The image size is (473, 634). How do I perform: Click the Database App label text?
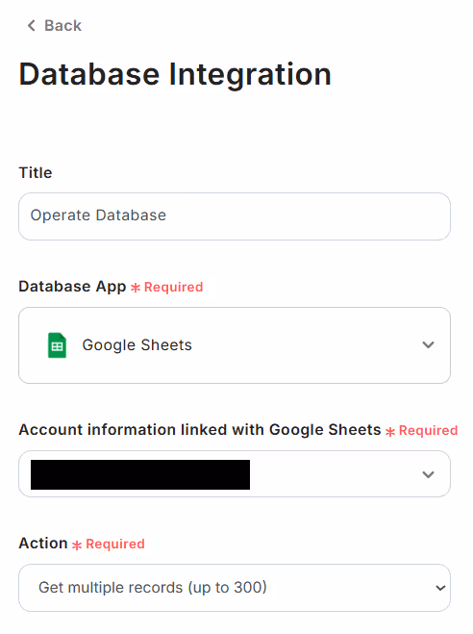pyautogui.click(x=72, y=287)
